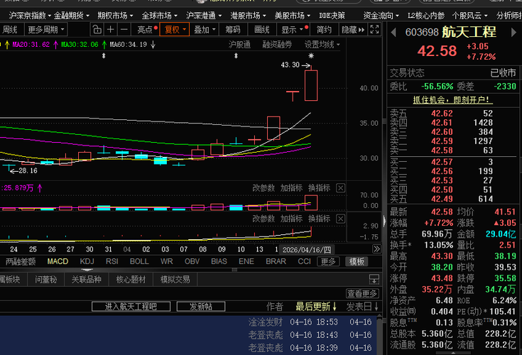Click the event marker below 沪股通
Viewport: 522px width, 355px height.
pyautogui.click(x=236, y=56)
